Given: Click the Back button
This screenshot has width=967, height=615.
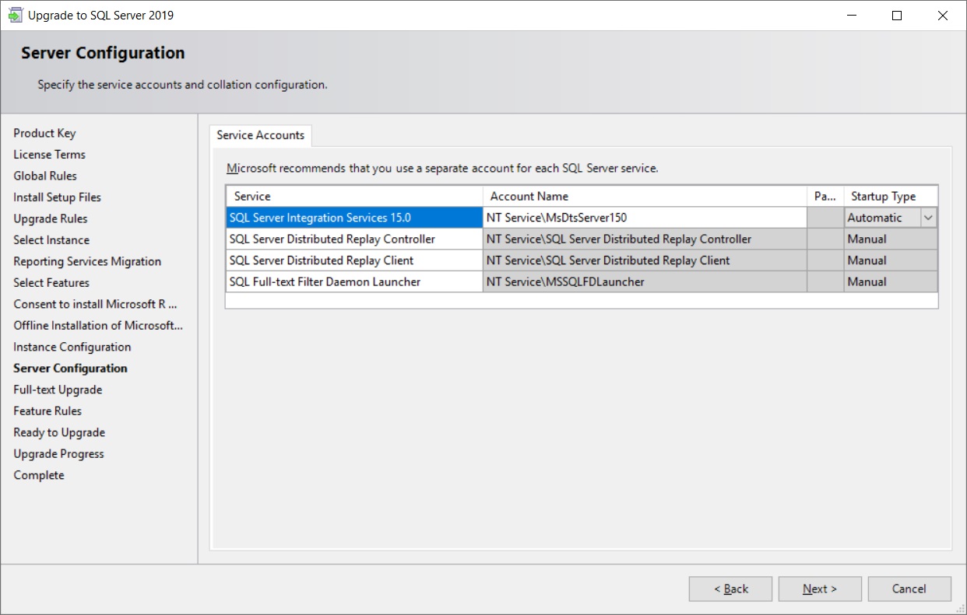Looking at the screenshot, I should click(x=730, y=589).
